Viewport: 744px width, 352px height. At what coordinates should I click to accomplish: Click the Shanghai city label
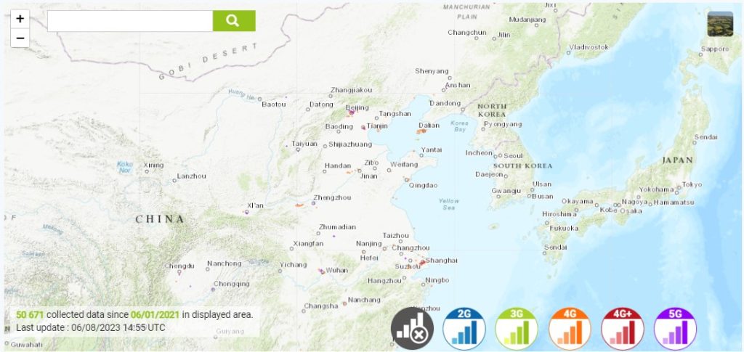(x=442, y=261)
